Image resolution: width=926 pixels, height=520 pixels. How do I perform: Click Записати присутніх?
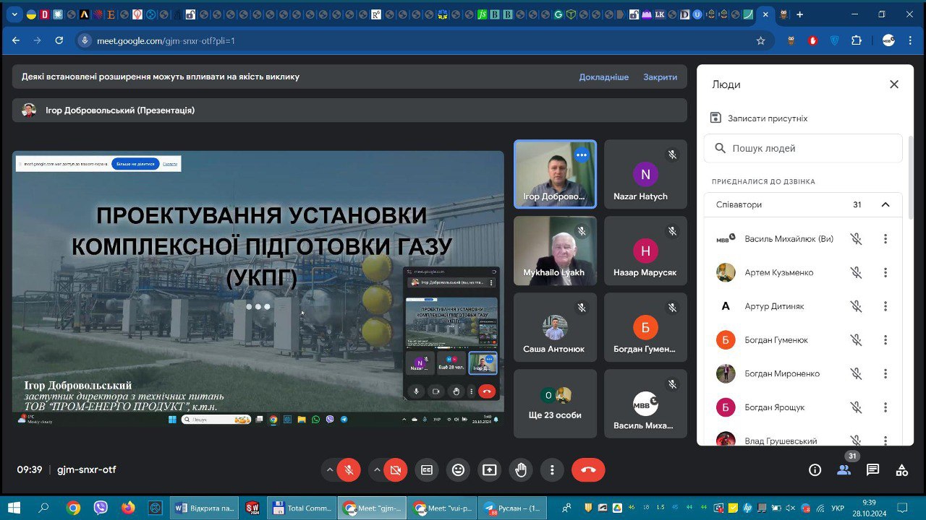coord(760,118)
